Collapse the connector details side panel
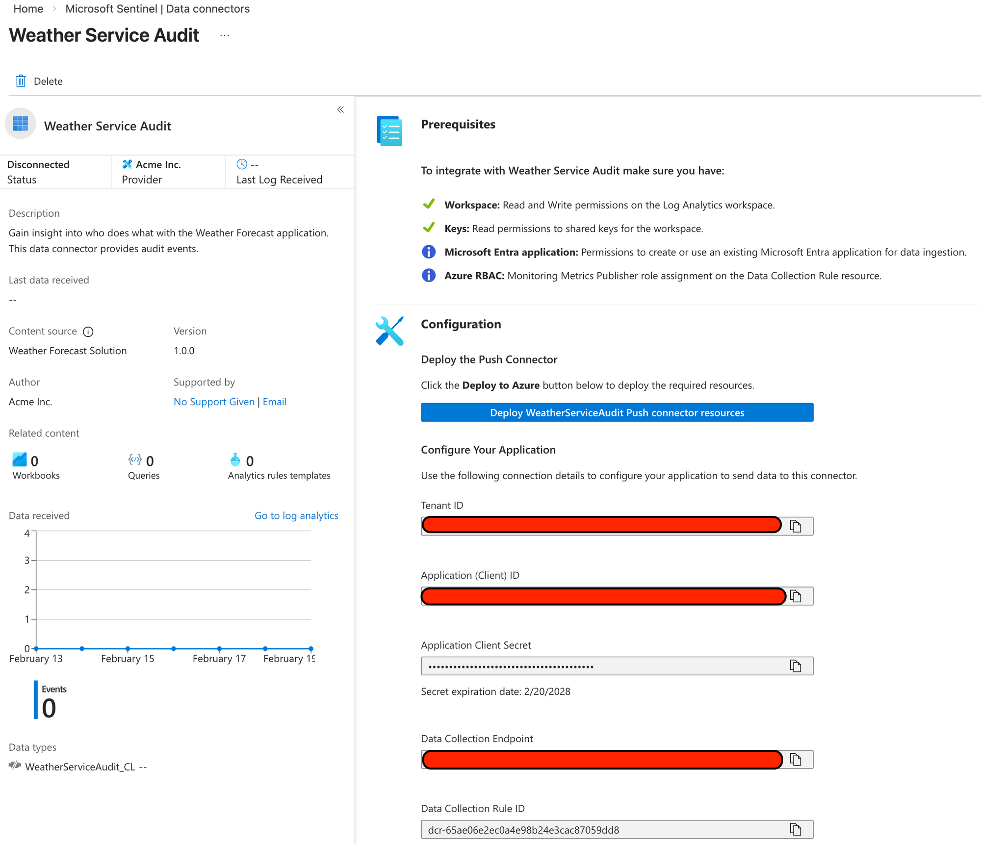 340,109
